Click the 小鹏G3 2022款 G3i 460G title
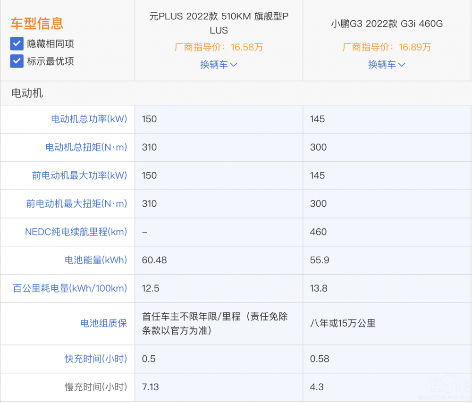 [387, 24]
